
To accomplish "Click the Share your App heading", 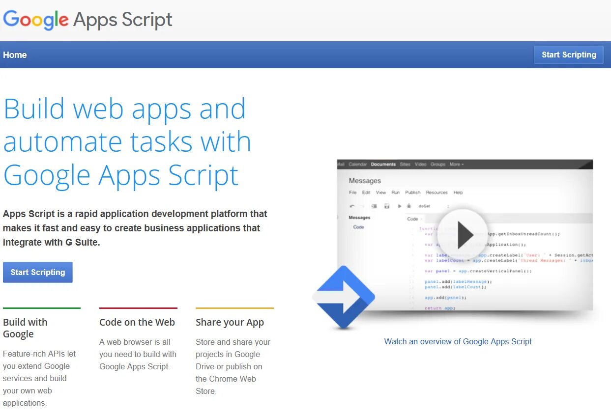I will click(230, 322).
